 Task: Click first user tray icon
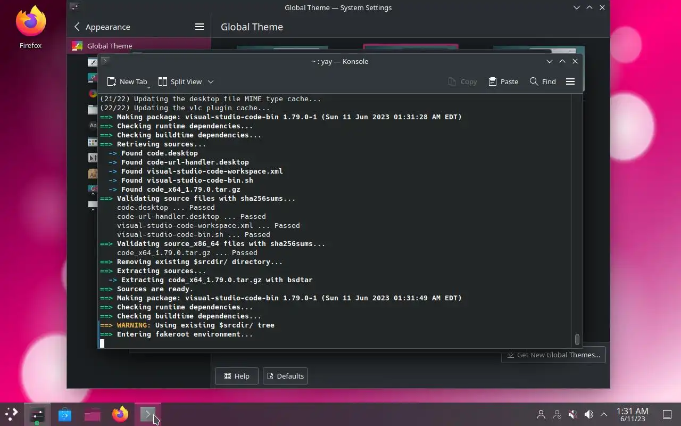coord(541,414)
